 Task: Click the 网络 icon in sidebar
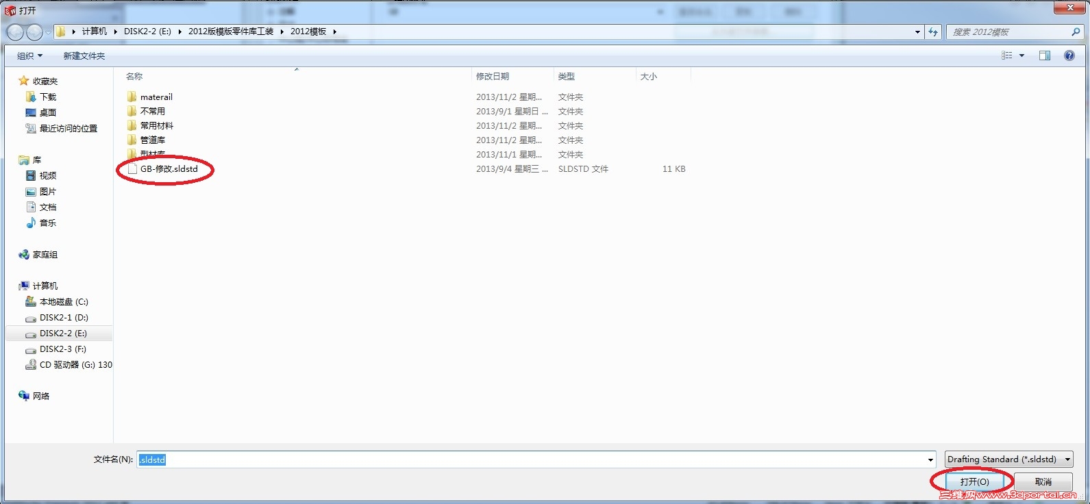click(24, 396)
